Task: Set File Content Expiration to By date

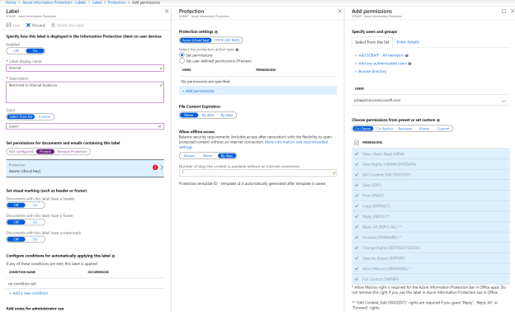Action: (x=208, y=116)
